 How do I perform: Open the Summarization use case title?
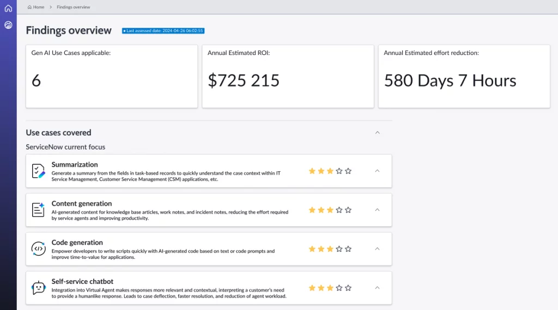(x=74, y=165)
